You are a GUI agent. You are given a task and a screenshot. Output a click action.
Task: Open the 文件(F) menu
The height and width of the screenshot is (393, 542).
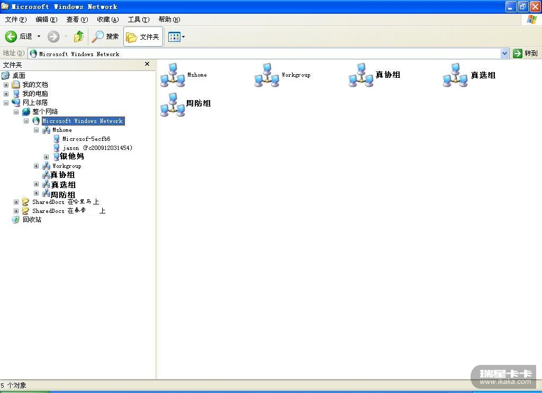[x=15, y=20]
